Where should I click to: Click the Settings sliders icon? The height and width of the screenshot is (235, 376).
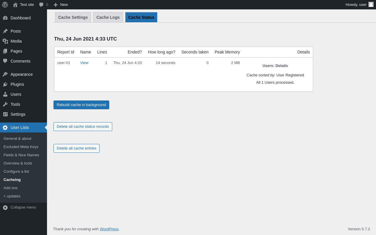(x=5, y=114)
